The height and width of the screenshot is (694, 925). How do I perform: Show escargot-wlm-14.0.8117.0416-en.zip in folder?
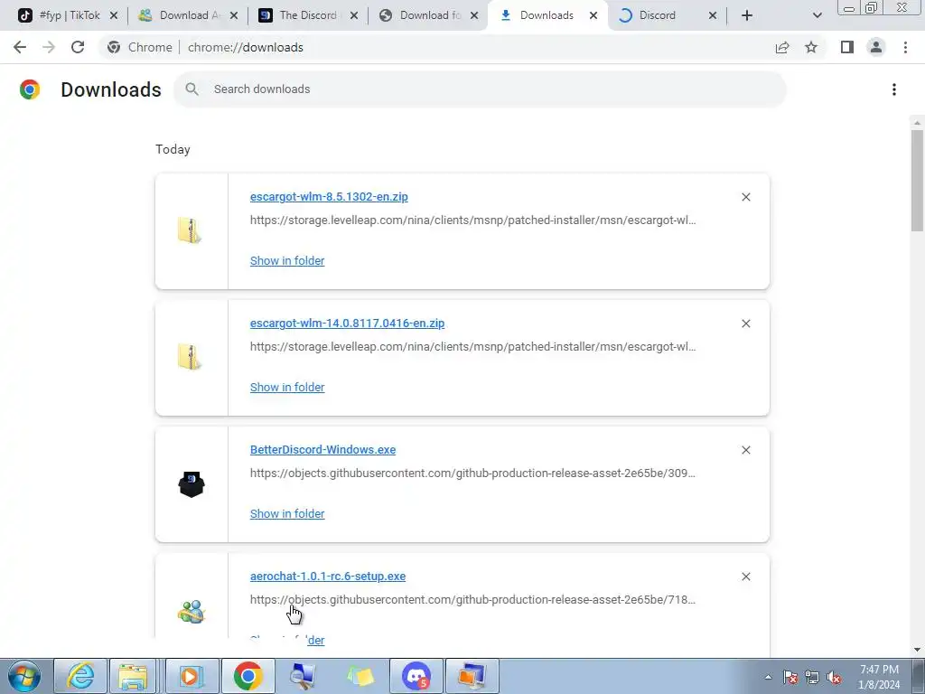click(x=287, y=387)
